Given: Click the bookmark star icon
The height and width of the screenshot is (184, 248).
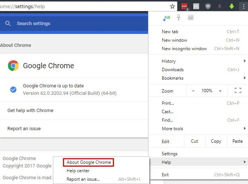Looking at the screenshot, I should [172, 7].
